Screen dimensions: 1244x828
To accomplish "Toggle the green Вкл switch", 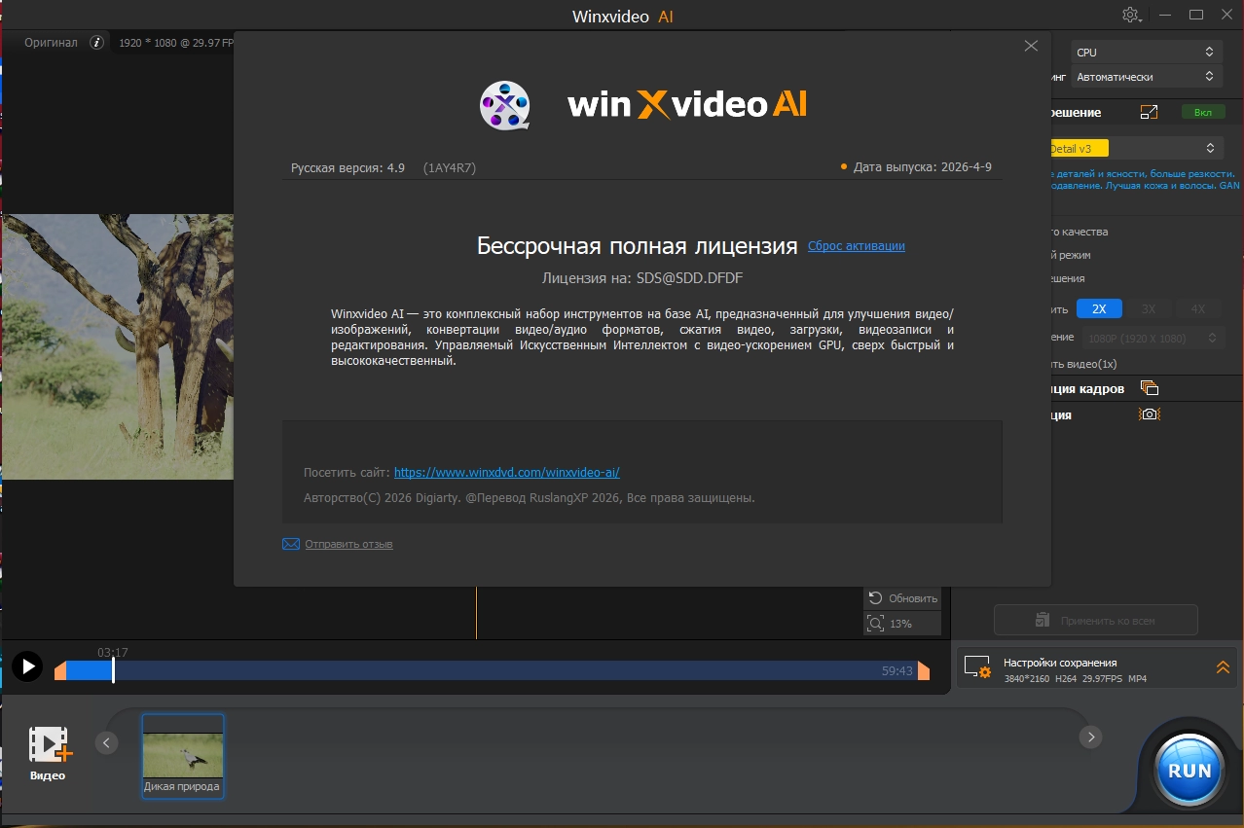I will coord(1203,112).
